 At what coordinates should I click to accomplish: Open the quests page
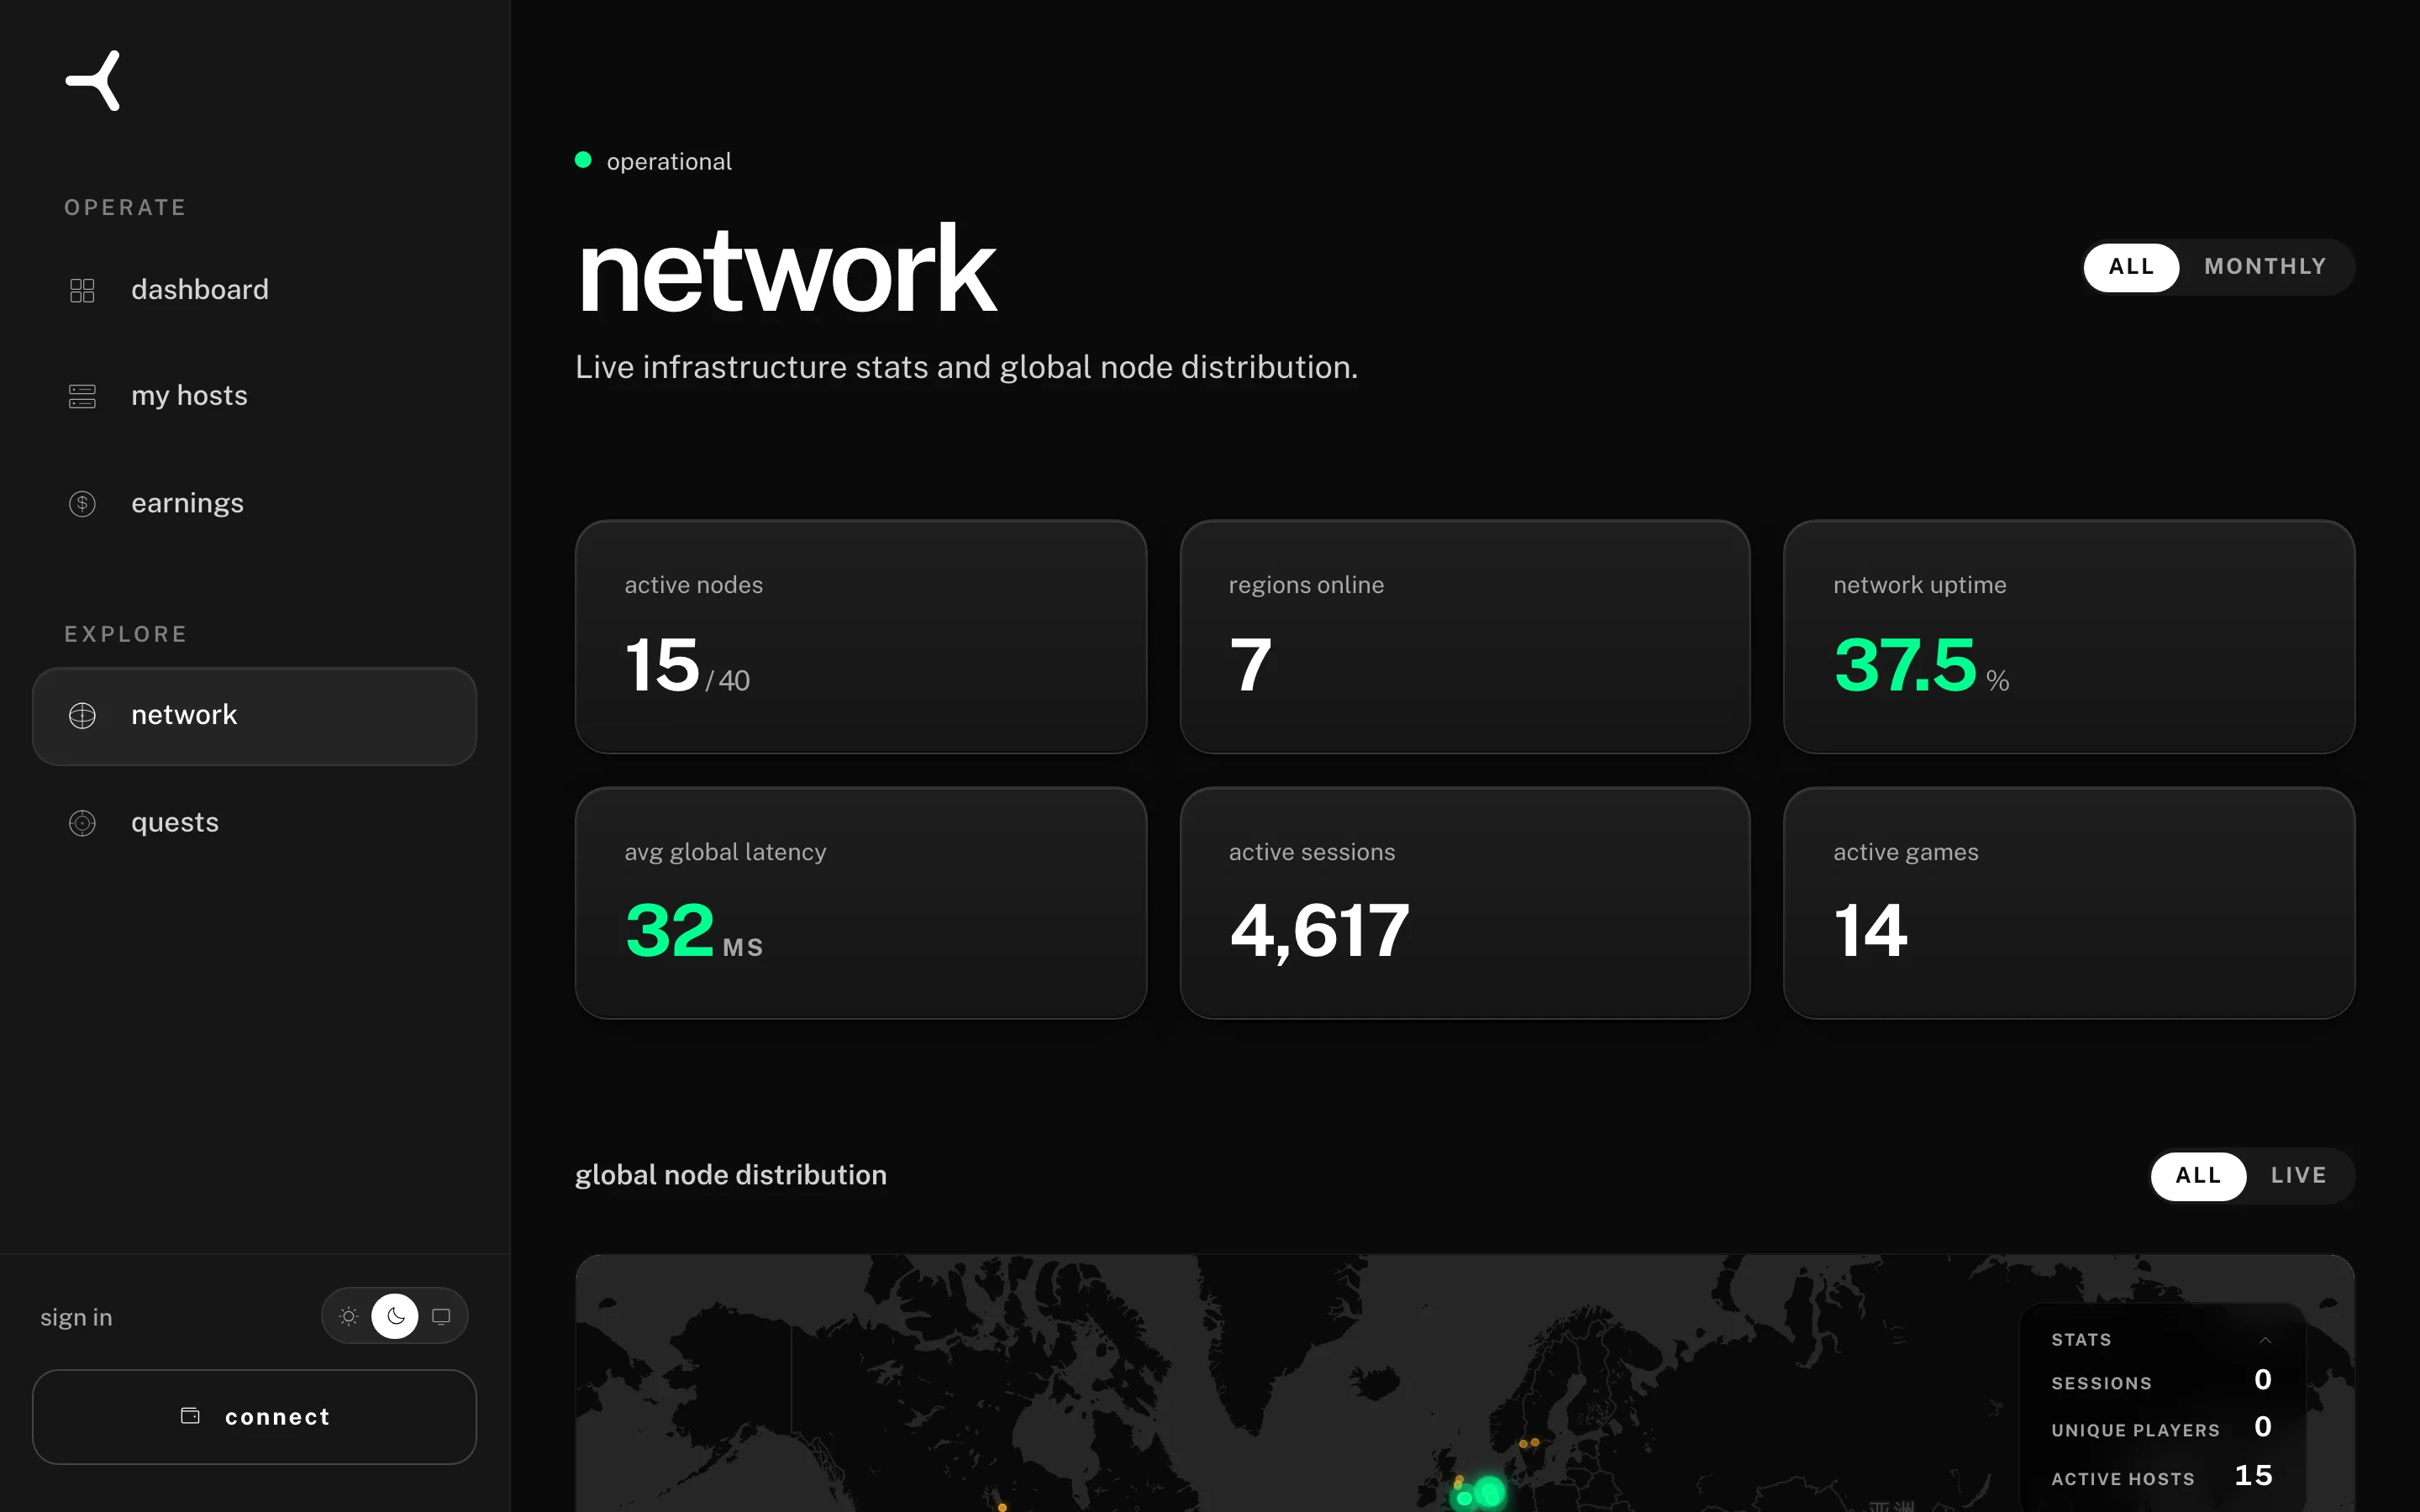[x=254, y=822]
